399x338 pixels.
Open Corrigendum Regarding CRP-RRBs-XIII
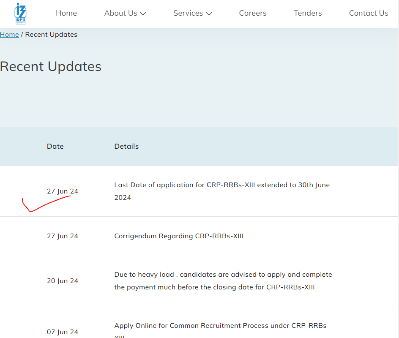click(x=179, y=236)
